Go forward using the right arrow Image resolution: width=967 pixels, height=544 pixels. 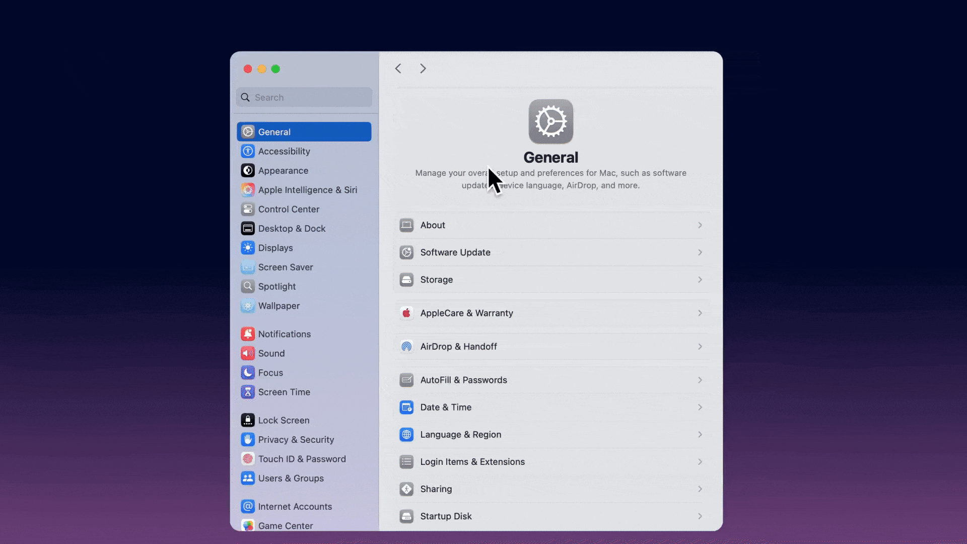pyautogui.click(x=423, y=69)
